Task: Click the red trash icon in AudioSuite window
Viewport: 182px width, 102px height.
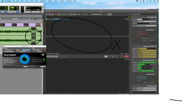Action: pos(45,50)
